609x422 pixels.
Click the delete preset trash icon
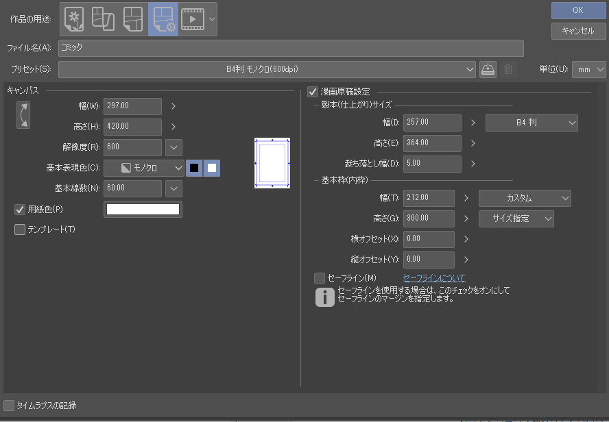pyautogui.click(x=508, y=69)
